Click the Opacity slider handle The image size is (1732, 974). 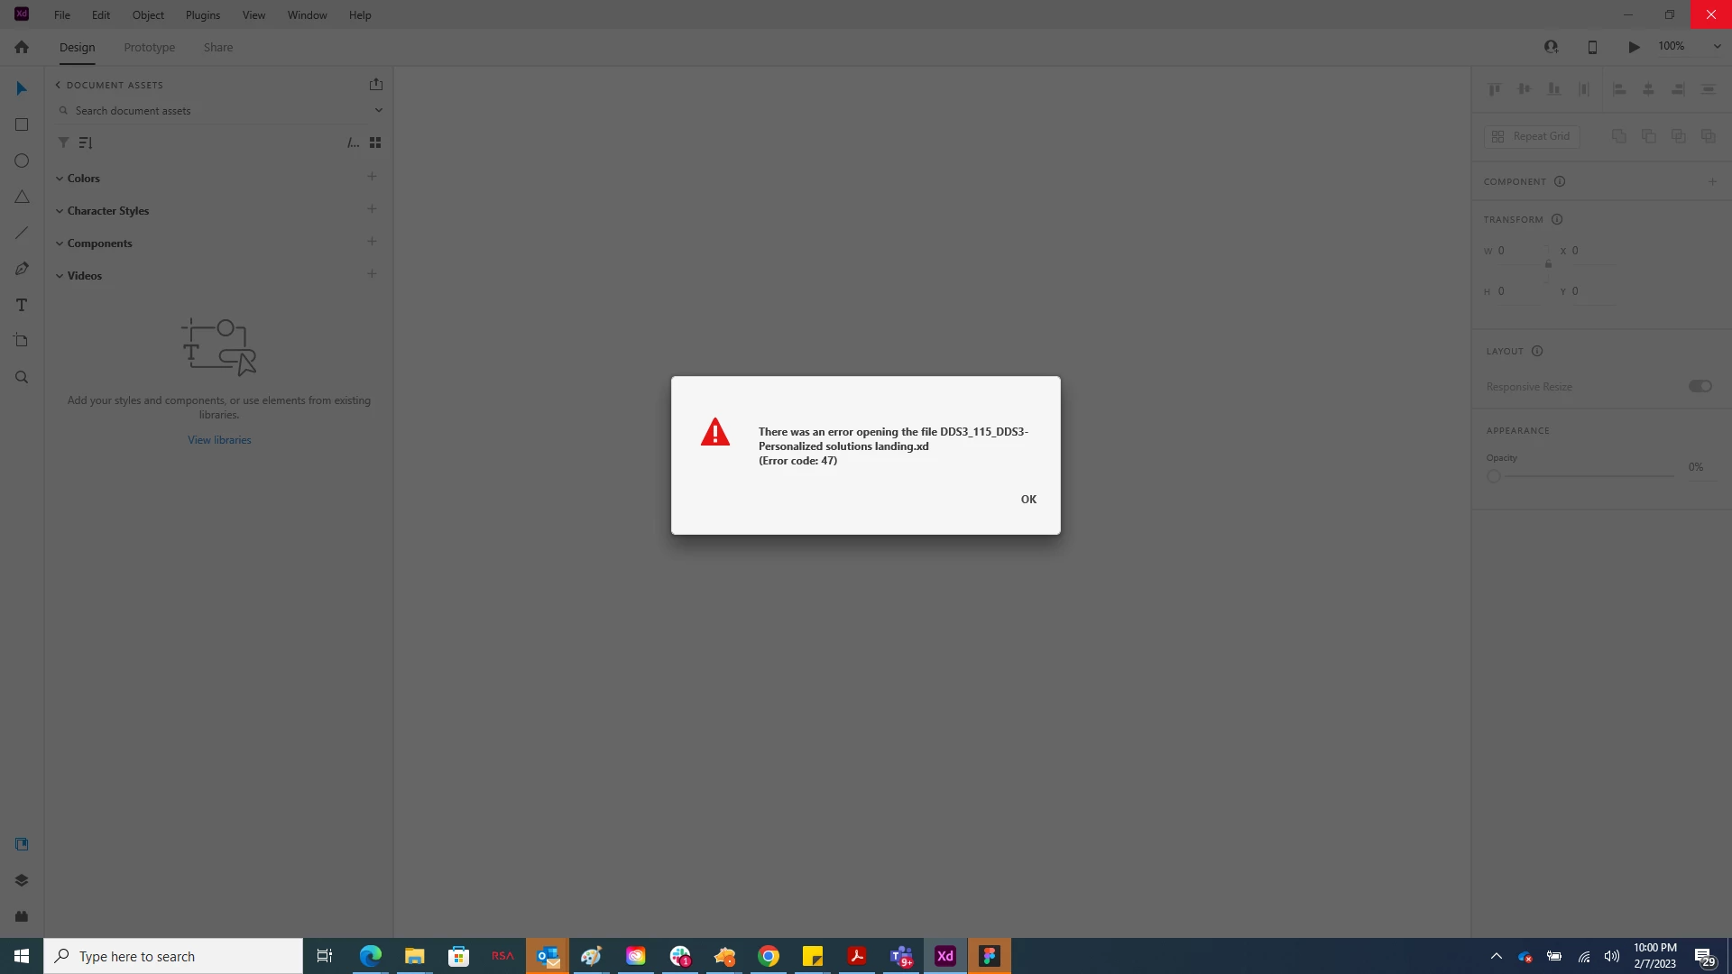pos(1494,476)
